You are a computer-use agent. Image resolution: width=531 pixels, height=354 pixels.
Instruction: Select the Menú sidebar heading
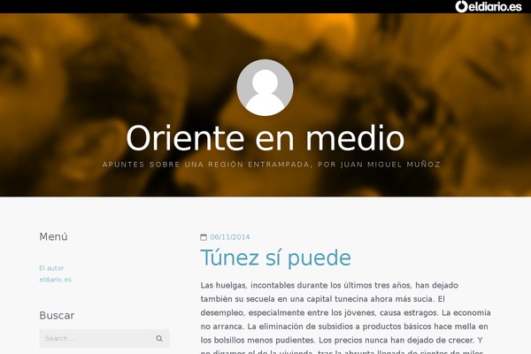(x=53, y=236)
